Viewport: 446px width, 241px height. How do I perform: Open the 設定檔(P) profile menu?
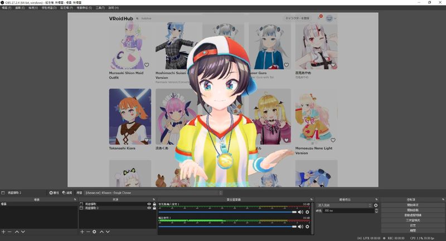tap(66, 8)
